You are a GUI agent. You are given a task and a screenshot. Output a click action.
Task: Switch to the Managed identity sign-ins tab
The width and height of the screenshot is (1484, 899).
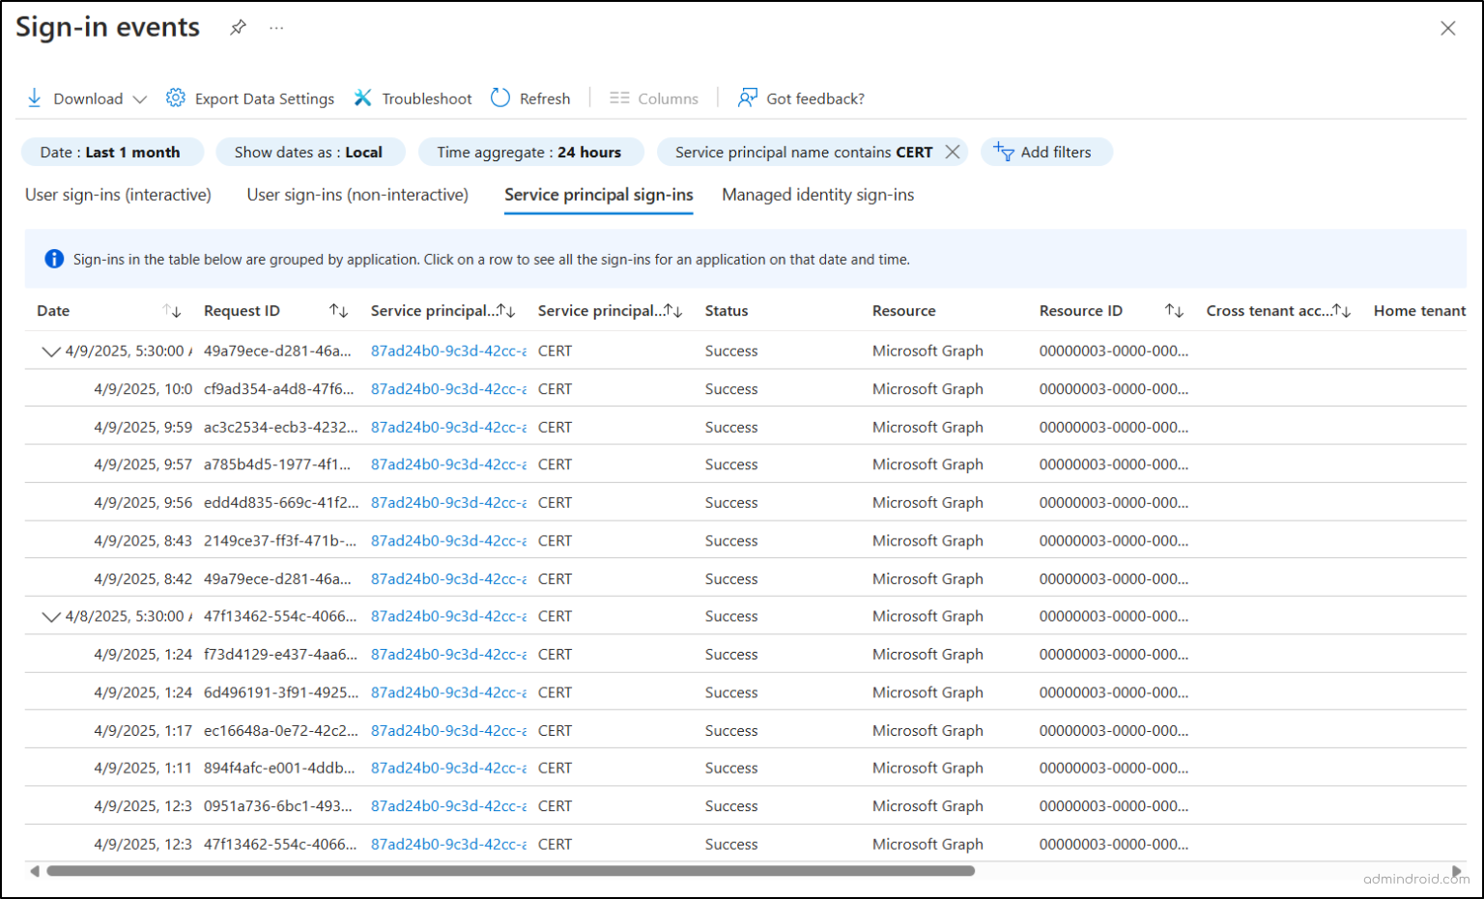pos(817,194)
